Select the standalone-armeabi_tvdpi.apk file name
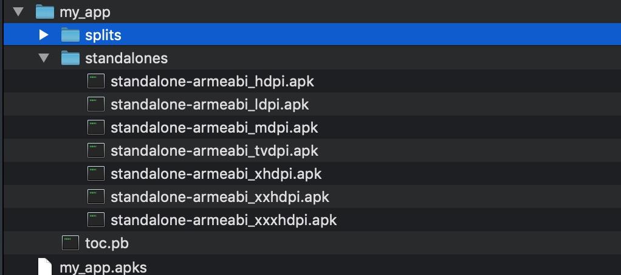Image resolution: width=621 pixels, height=275 pixels. (x=214, y=151)
